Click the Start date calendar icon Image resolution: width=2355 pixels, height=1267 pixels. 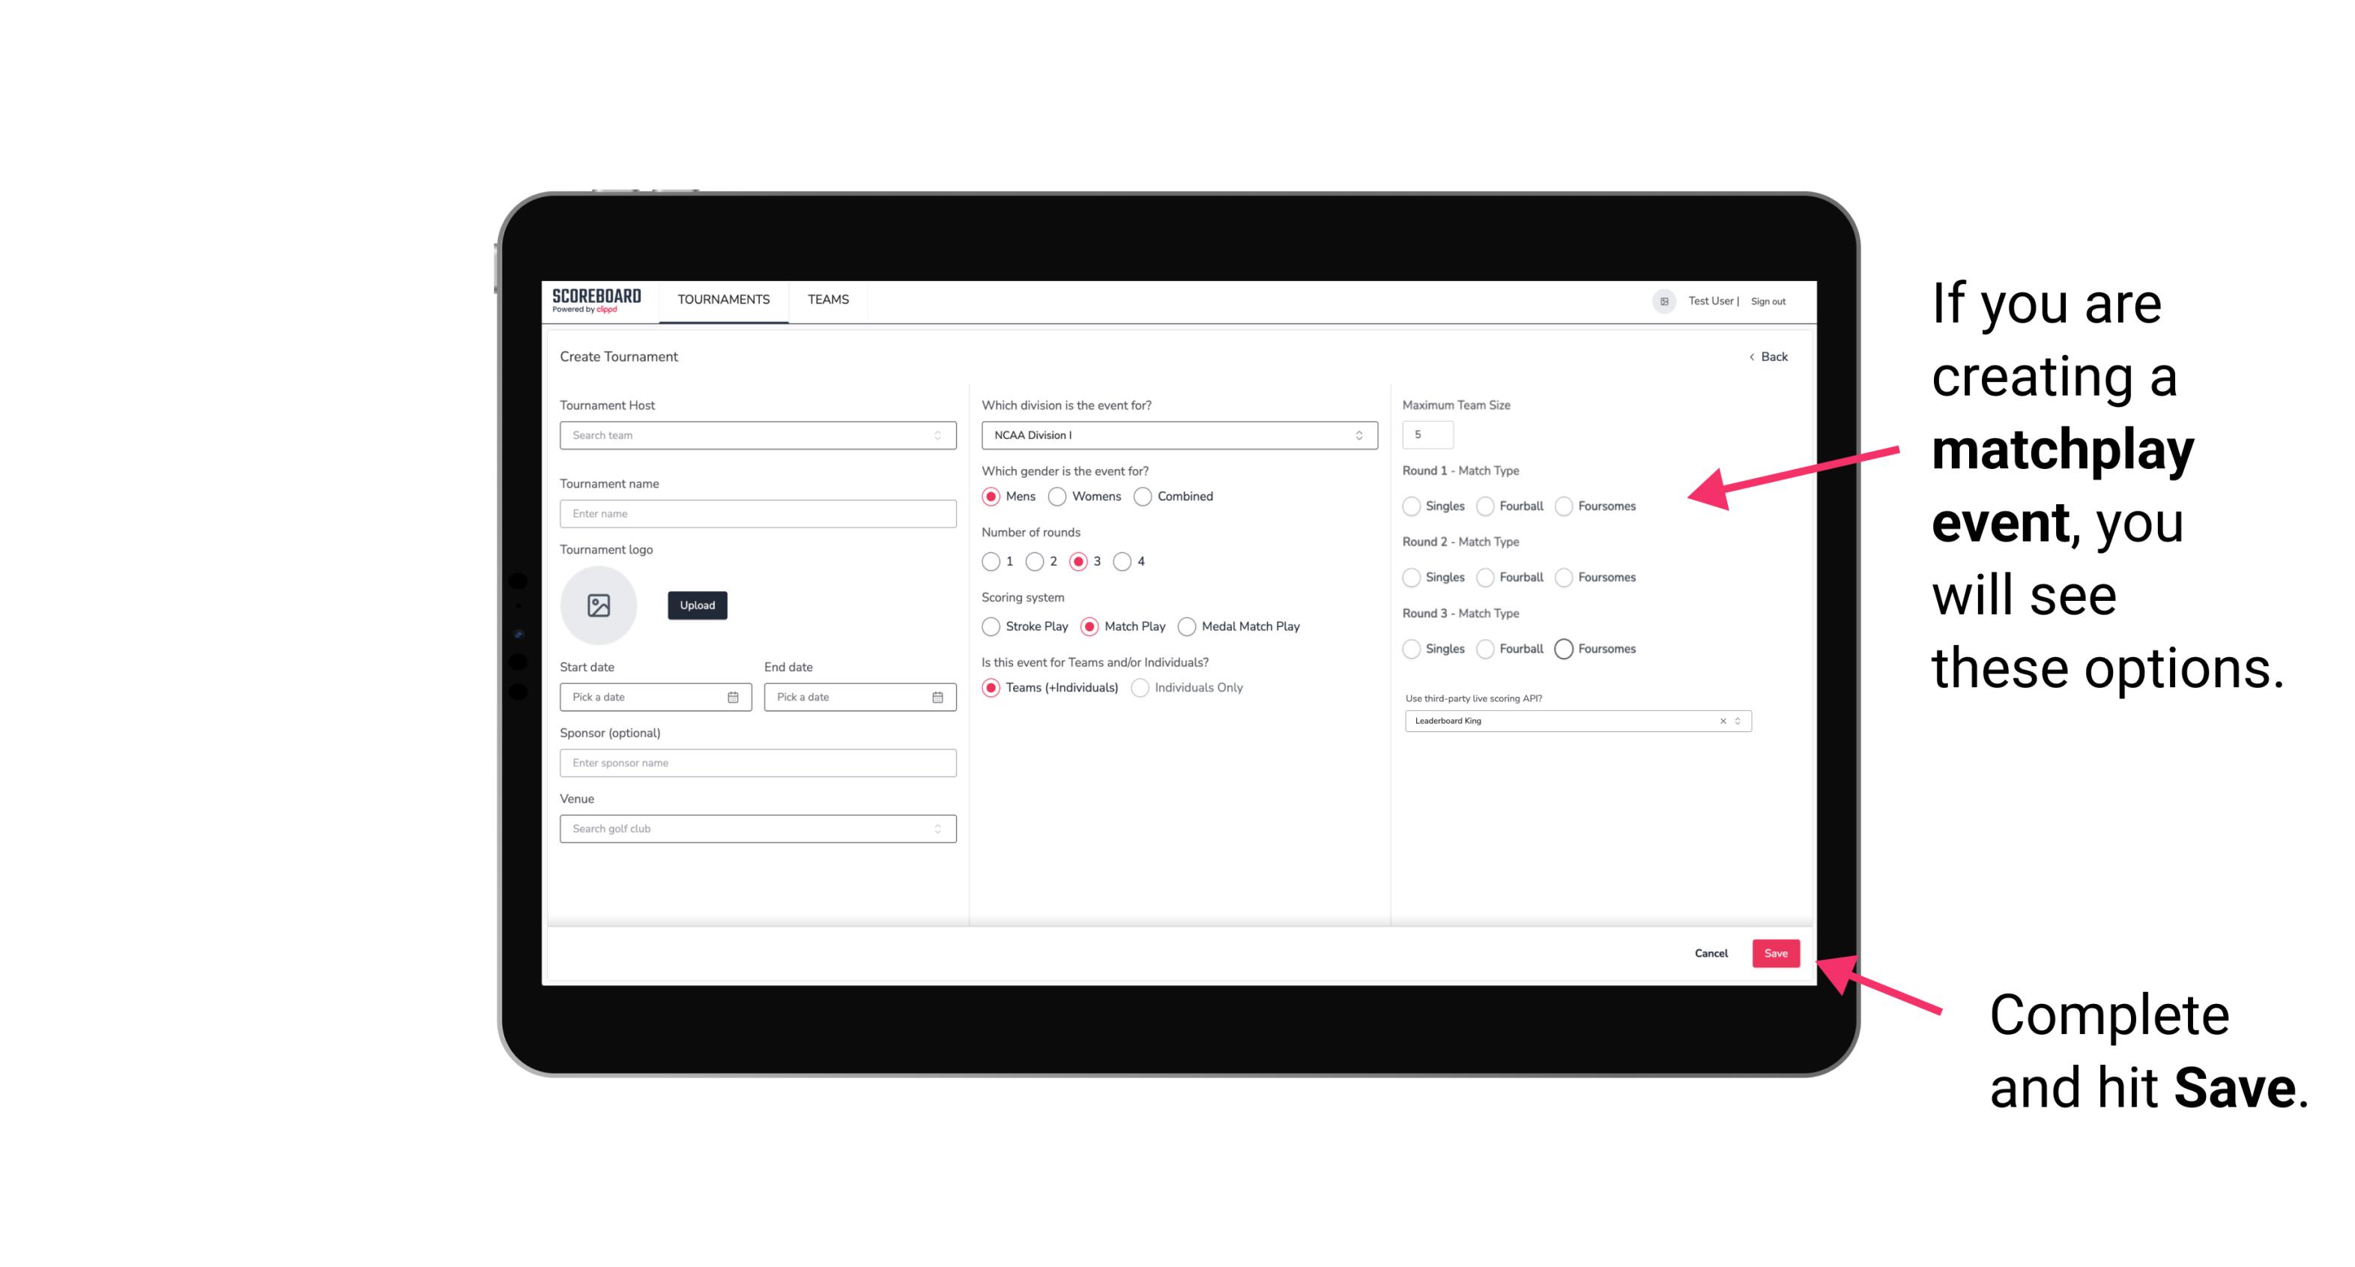point(734,696)
